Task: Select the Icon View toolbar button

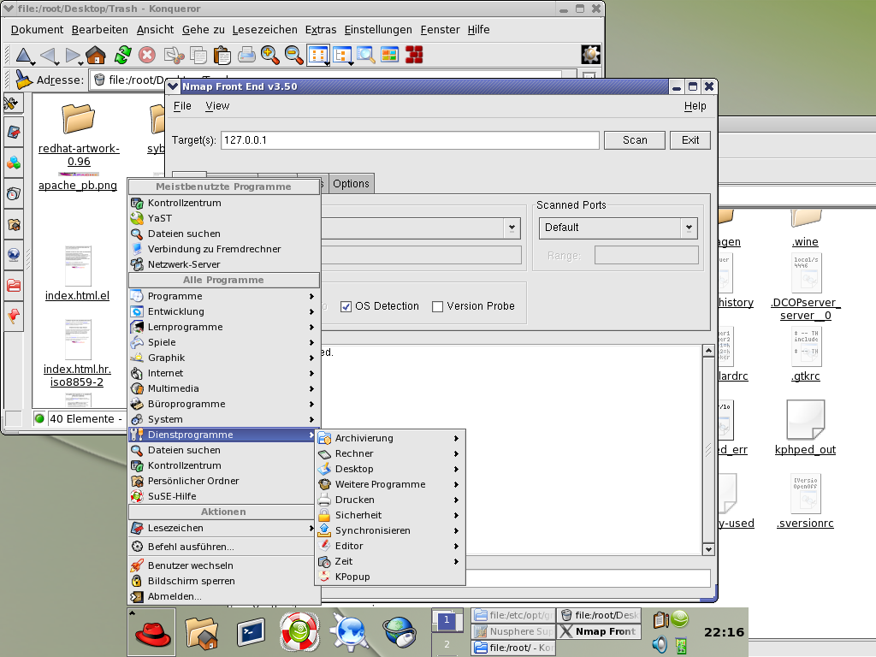Action: pyautogui.click(x=318, y=56)
